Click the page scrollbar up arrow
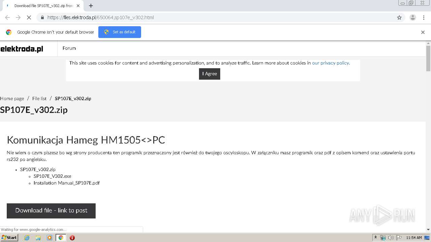 pos(428,43)
